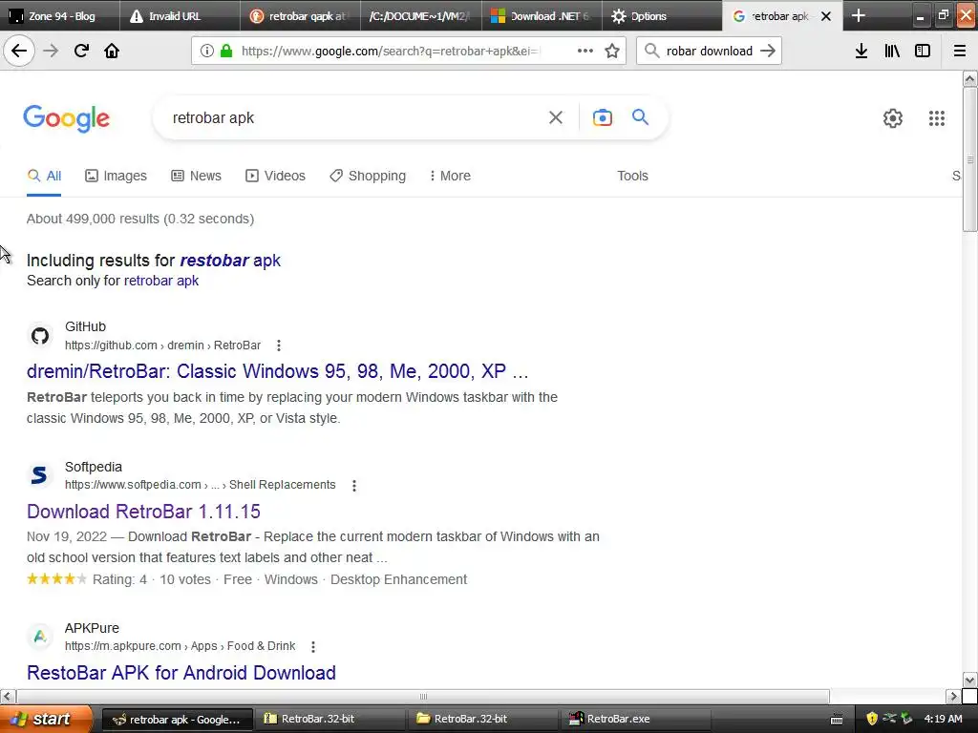Expand the More search filters menu
The image size is (978, 733).
450,176
